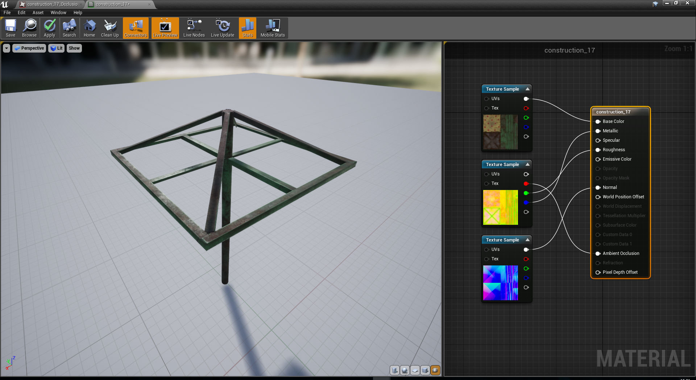The width and height of the screenshot is (696, 380).
Task: Open Search in the material editor toolbar
Action: (x=69, y=28)
